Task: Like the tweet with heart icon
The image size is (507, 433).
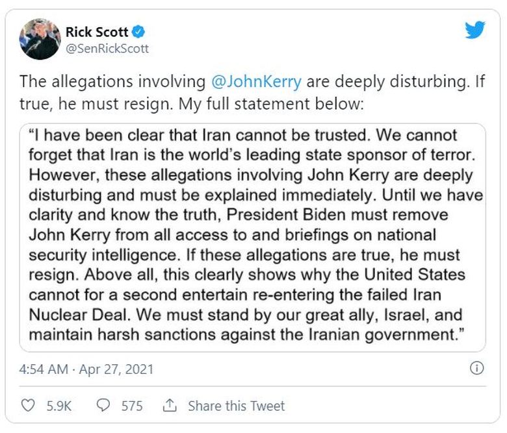Action: pyautogui.click(x=28, y=406)
